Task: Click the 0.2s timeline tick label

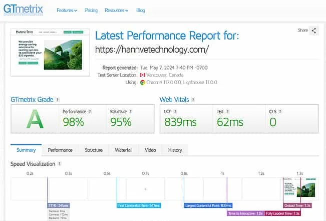Action: [x=30, y=173]
